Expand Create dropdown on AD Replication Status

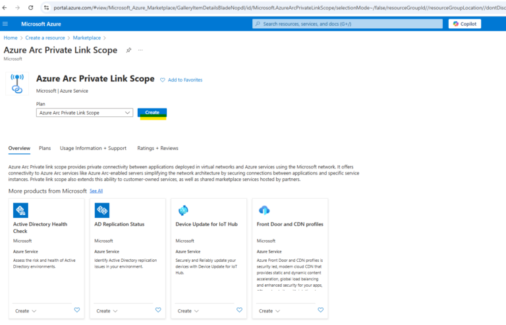click(x=107, y=311)
